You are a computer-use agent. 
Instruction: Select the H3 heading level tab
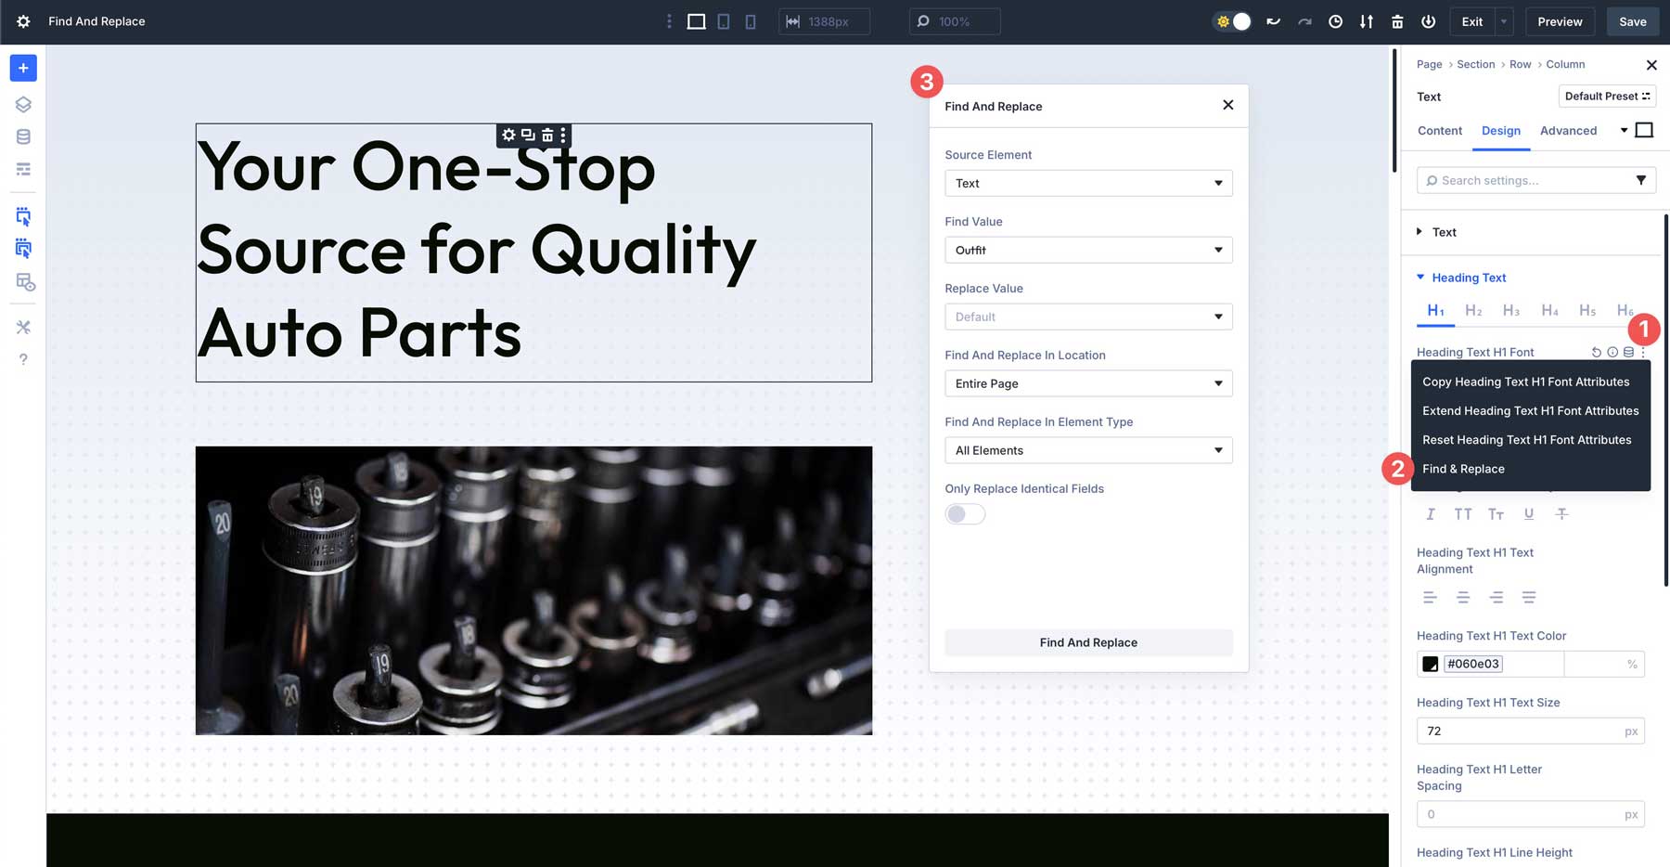(1511, 310)
